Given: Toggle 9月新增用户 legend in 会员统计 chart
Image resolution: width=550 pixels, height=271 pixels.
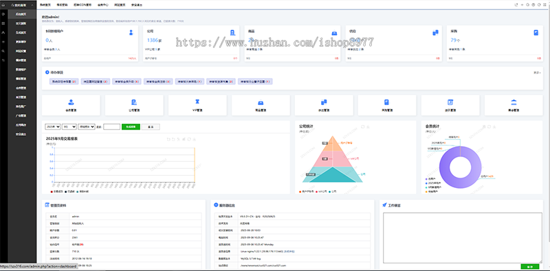Looking at the screenshot, I should 433,187.
